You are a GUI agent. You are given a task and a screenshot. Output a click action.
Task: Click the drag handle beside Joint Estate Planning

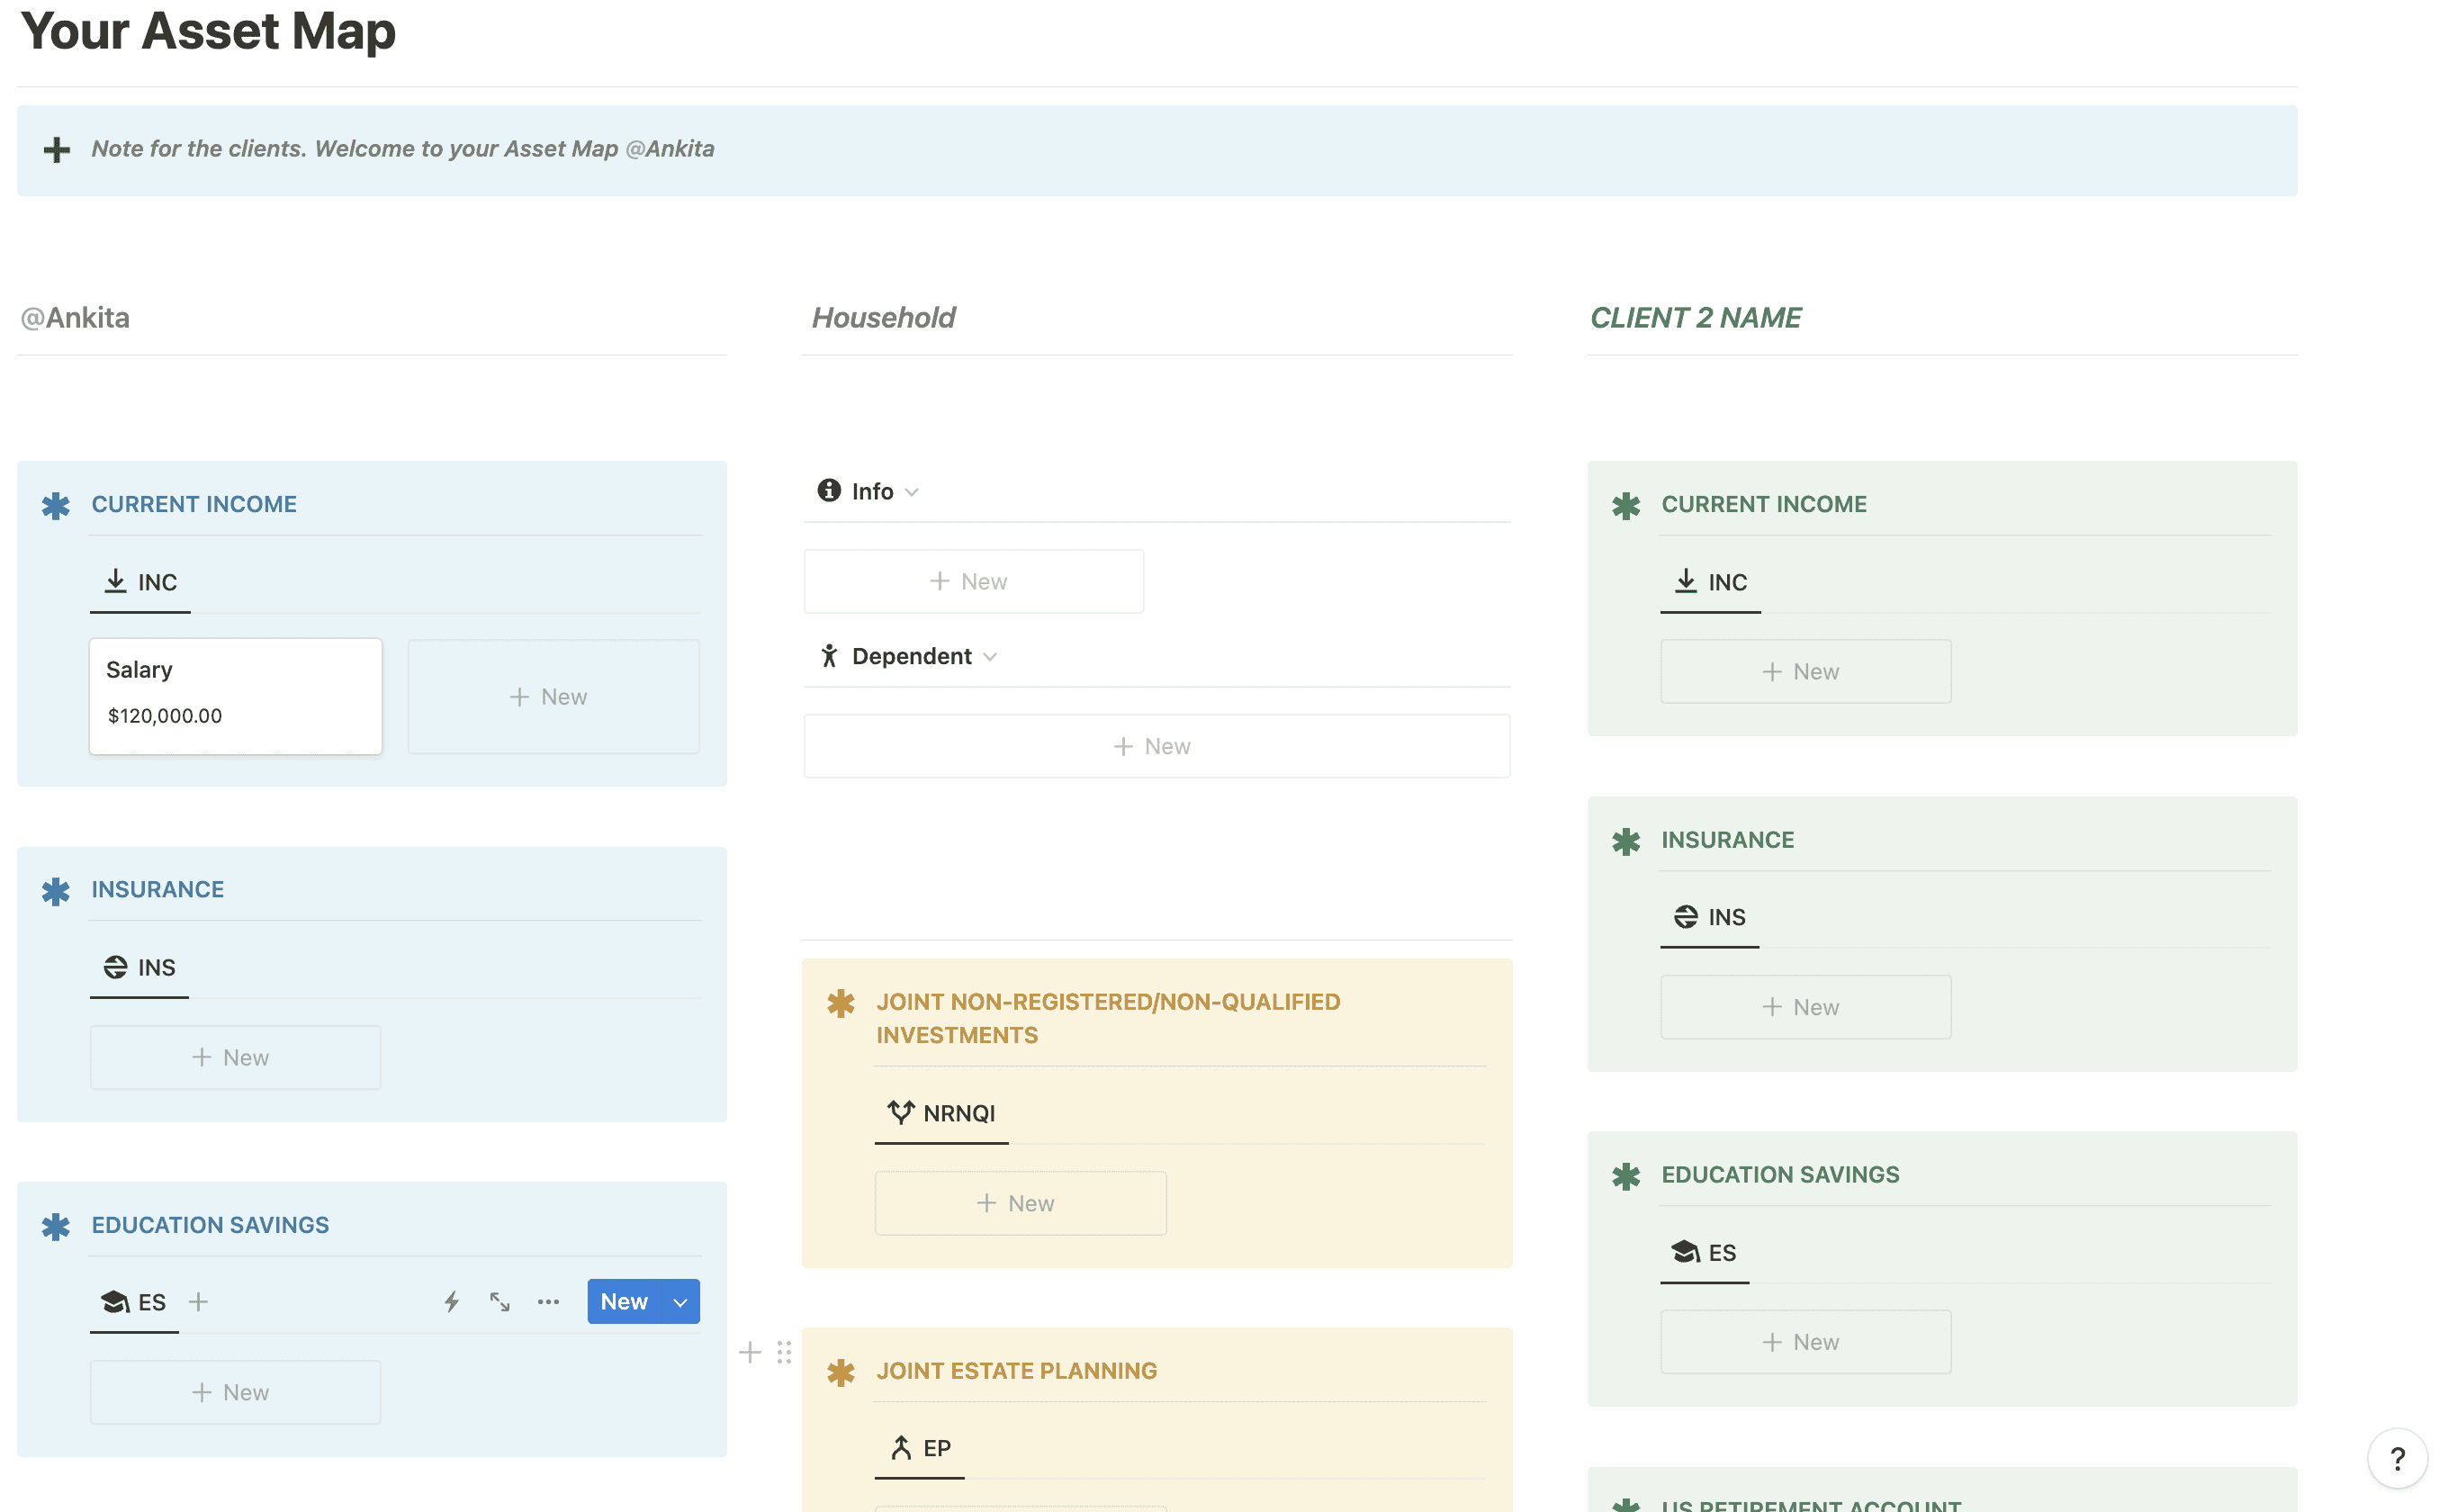coord(784,1352)
